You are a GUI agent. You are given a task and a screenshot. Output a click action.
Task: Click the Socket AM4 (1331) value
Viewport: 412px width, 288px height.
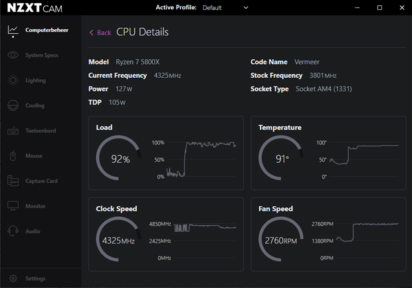pyautogui.click(x=324, y=89)
